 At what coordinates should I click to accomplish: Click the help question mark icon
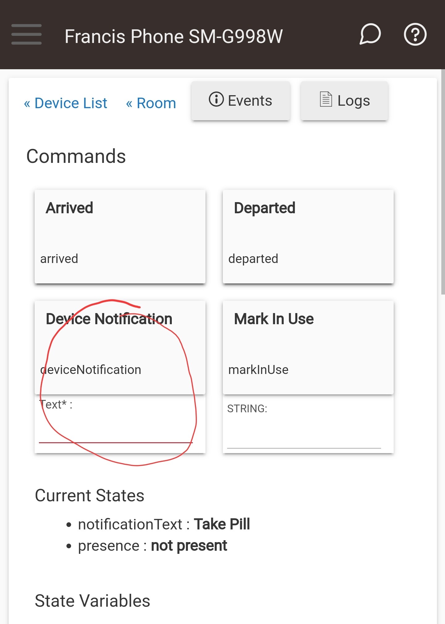tap(415, 34)
